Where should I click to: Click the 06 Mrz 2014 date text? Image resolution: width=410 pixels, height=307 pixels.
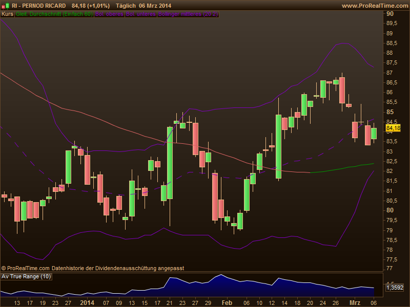[155, 6]
